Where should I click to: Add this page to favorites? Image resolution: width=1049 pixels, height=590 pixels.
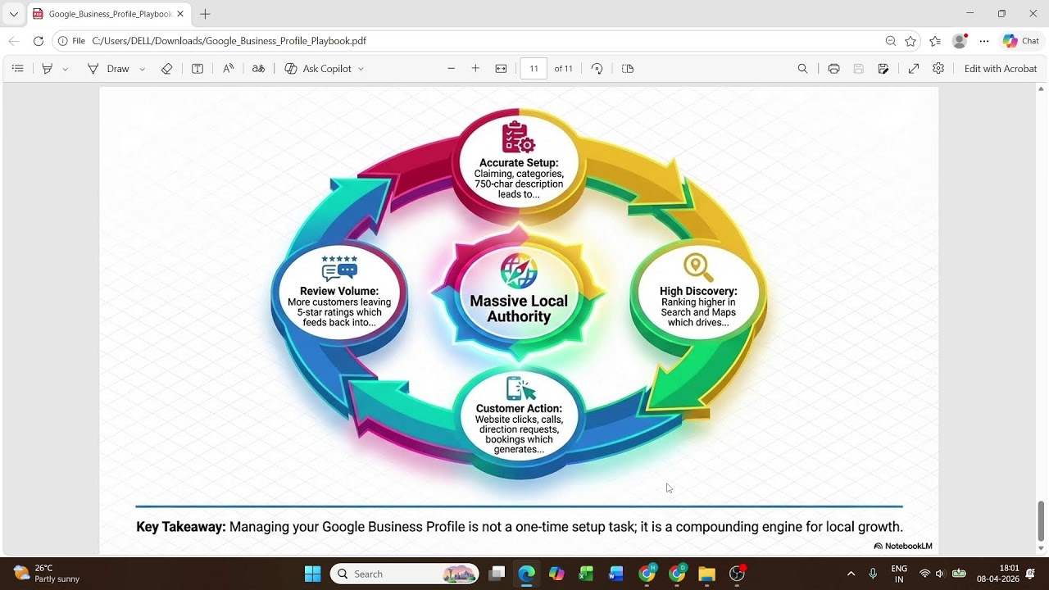[910, 41]
